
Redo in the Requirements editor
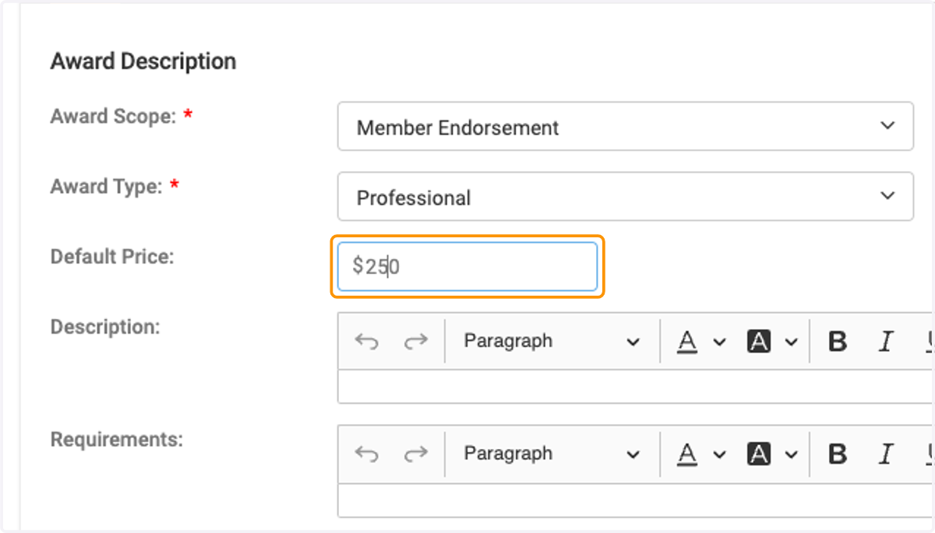[x=416, y=454]
